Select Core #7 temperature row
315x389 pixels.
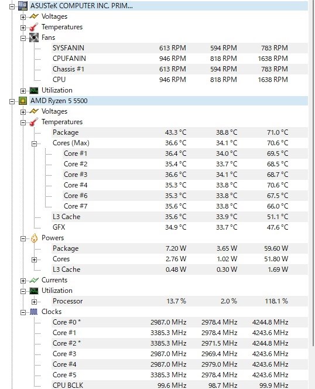coord(185,206)
